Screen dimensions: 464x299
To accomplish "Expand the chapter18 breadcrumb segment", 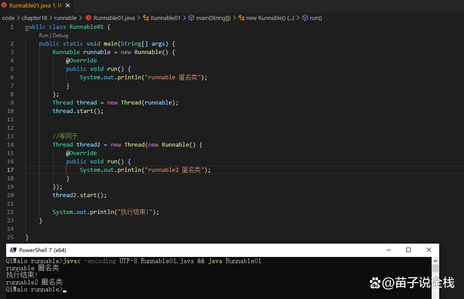I will pos(34,18).
